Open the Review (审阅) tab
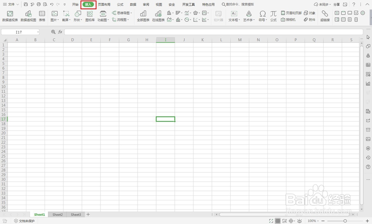The height and width of the screenshot is (224, 372). 146,4
